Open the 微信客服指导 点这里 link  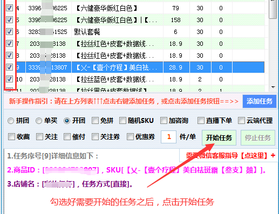(x=230, y=156)
